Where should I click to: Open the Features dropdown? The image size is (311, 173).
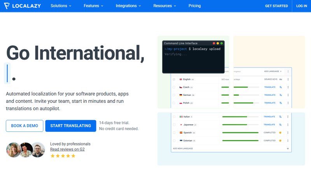click(x=93, y=6)
